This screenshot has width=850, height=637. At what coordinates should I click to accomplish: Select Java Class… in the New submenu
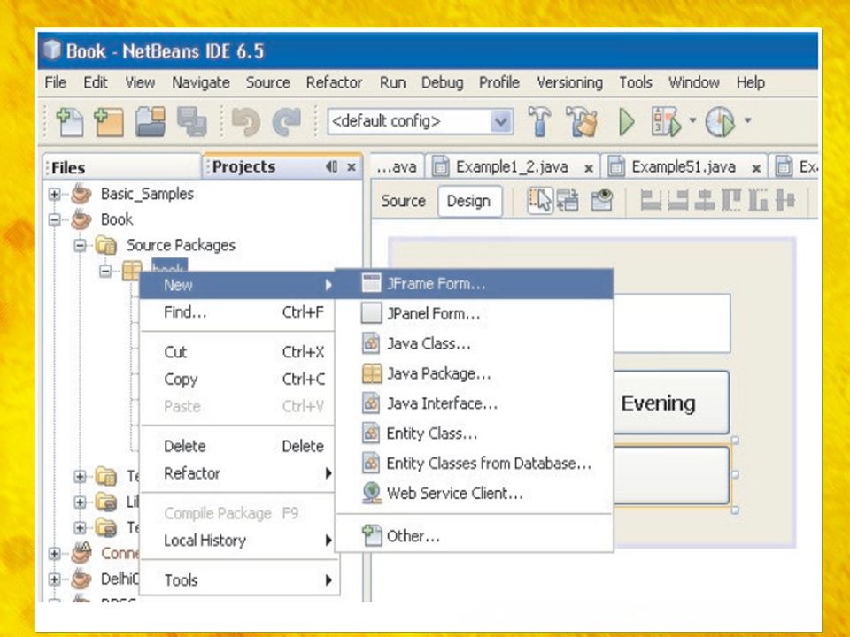(475, 343)
